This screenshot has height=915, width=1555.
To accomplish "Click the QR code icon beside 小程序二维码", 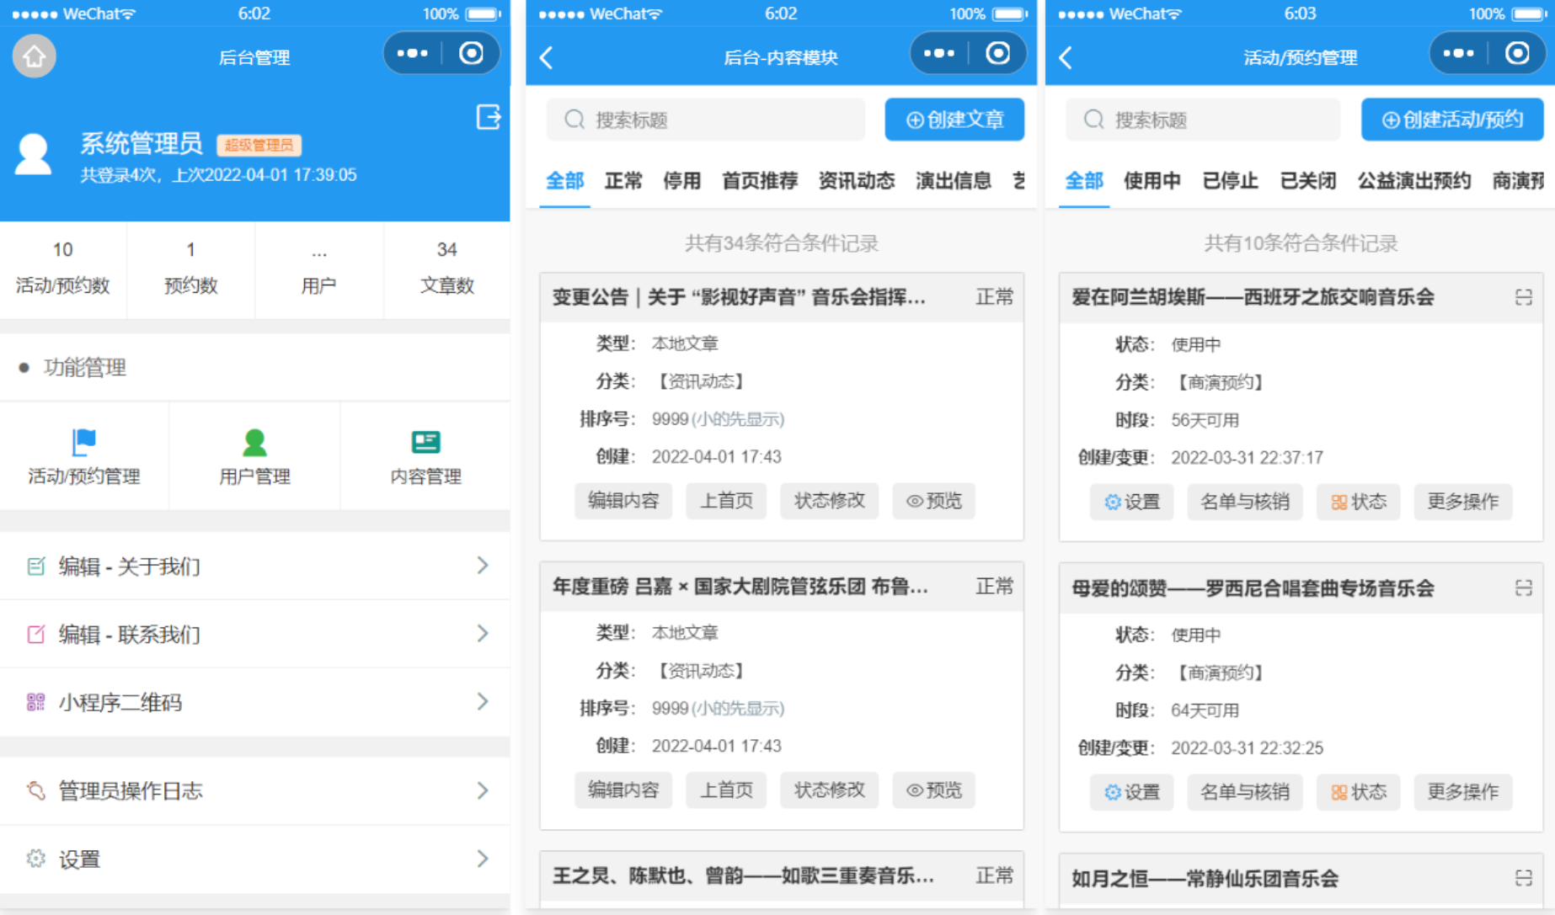I will [35, 701].
